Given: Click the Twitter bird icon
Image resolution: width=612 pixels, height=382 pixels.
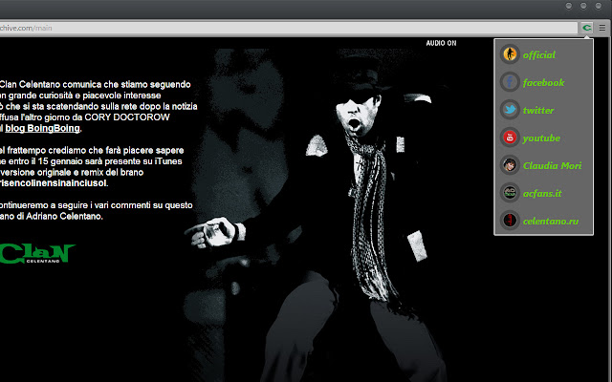Looking at the screenshot, I should [510, 110].
